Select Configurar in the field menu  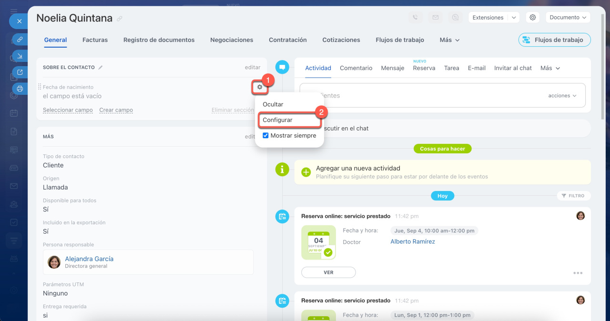pos(278,120)
